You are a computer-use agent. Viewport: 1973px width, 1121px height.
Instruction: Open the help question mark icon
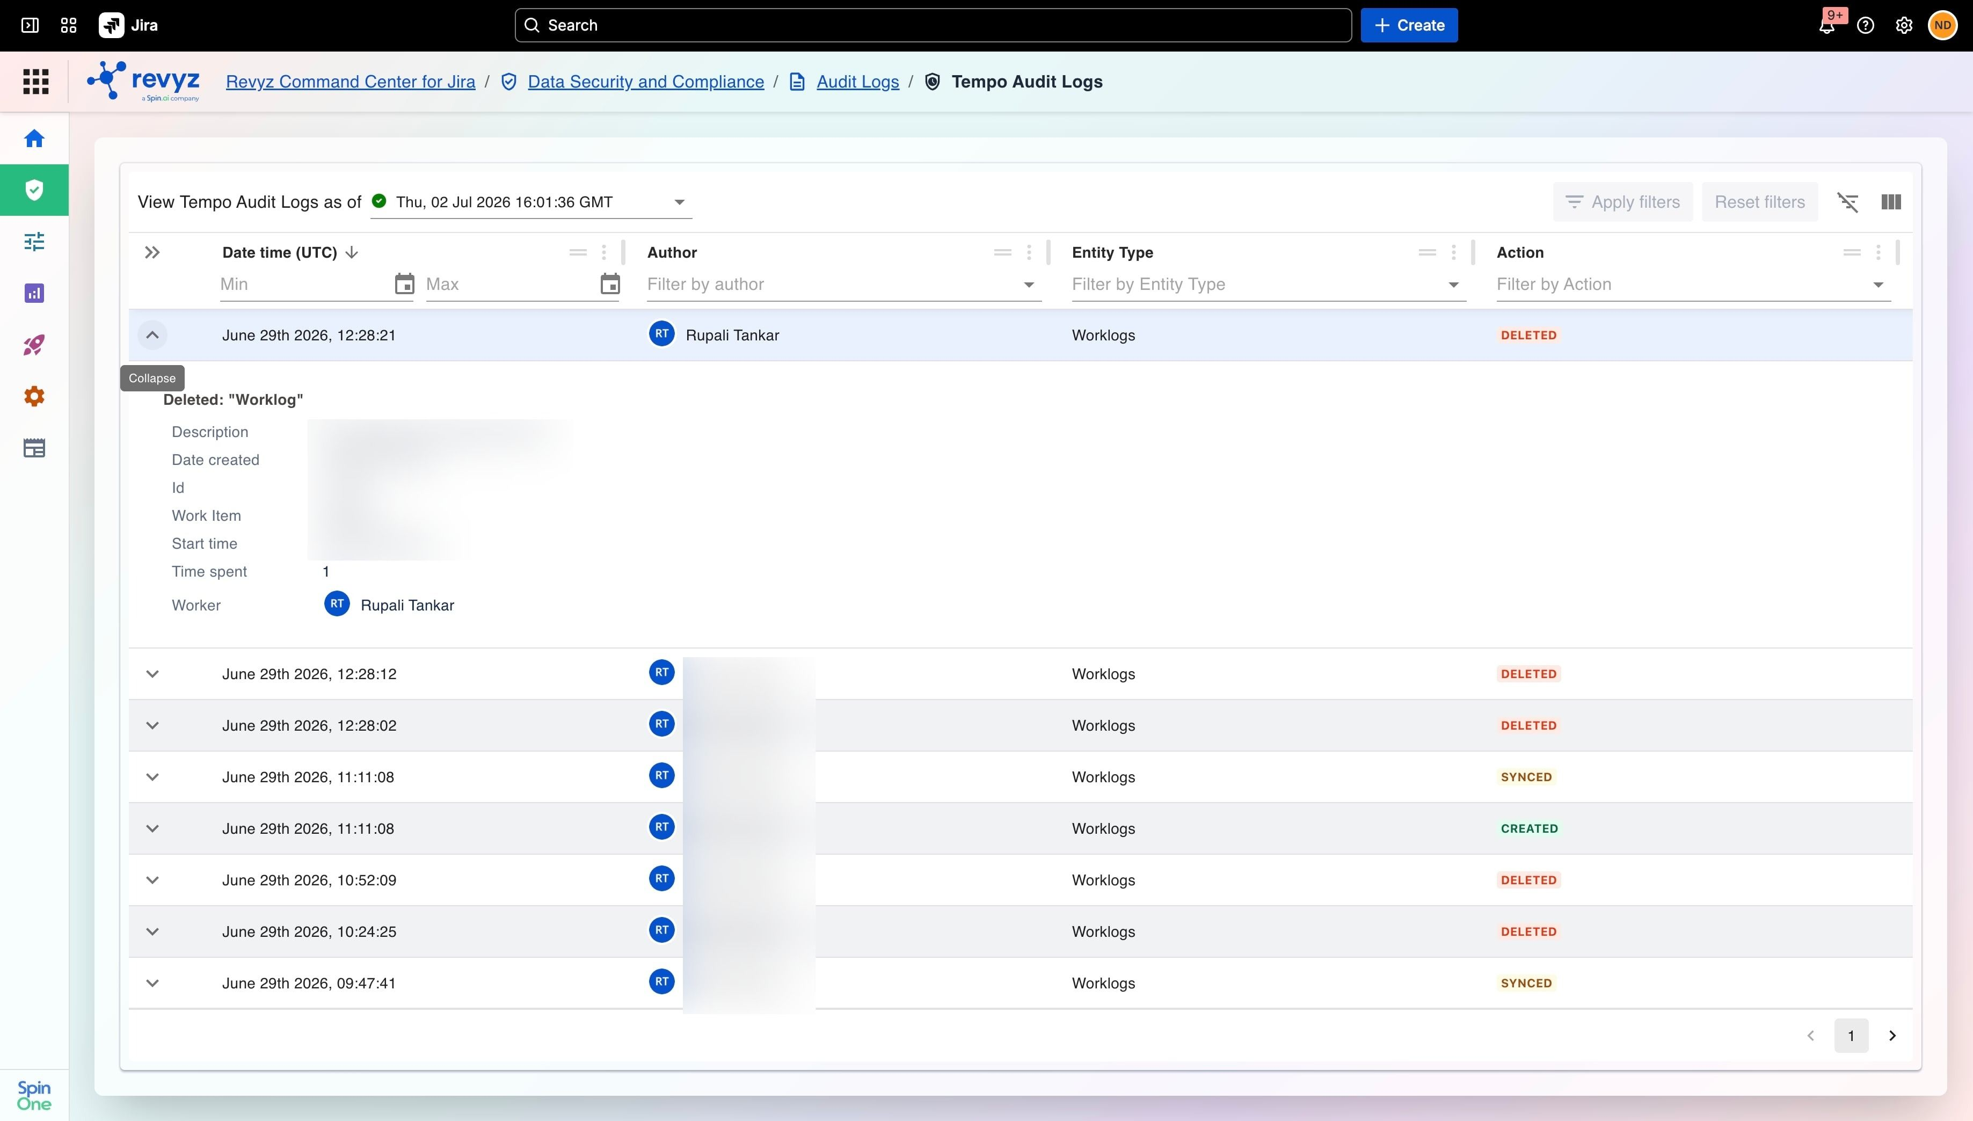(1865, 25)
